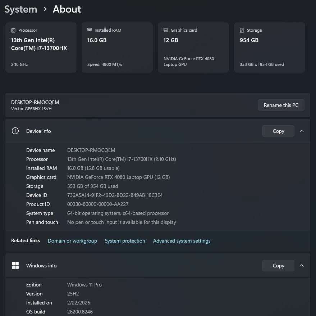Image resolution: width=316 pixels, height=316 pixels.
Task: Click the DESKTOP-RMOCQEM PC name header
Action: point(35,102)
